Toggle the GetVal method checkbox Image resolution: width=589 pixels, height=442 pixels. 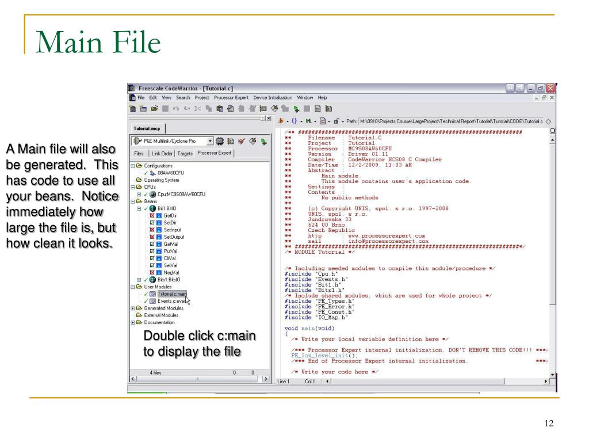click(x=152, y=244)
